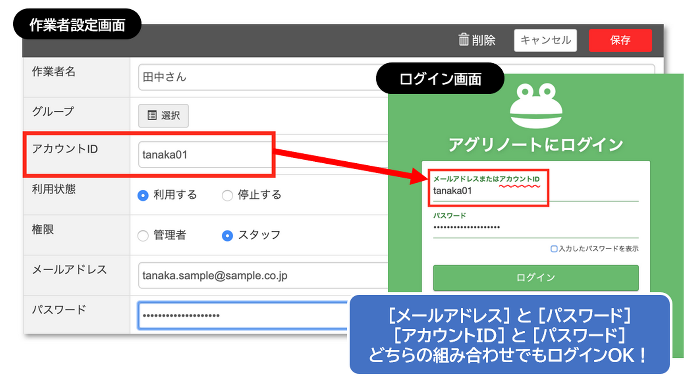
Task: Click the パスワード field in worker settings
Action: 243,316
